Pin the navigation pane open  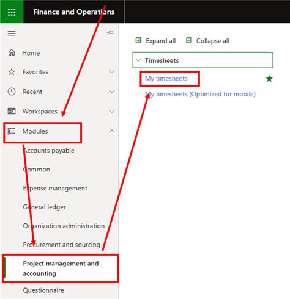click(x=110, y=32)
